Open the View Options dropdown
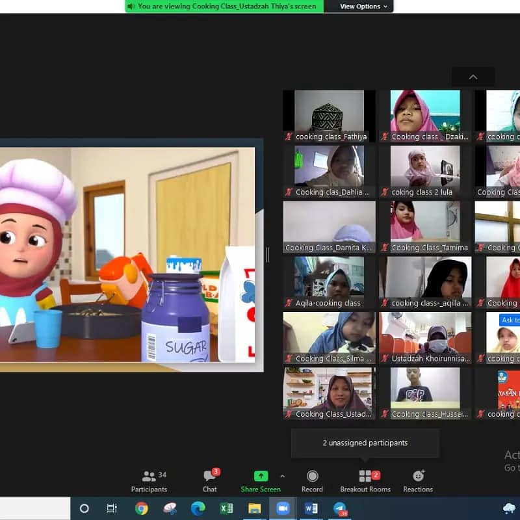Image resolution: width=520 pixels, height=520 pixels. coord(363,6)
